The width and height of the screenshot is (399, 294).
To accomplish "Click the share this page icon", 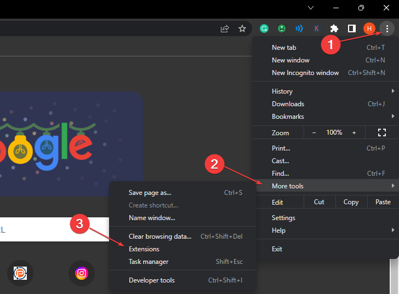I will tap(225, 28).
